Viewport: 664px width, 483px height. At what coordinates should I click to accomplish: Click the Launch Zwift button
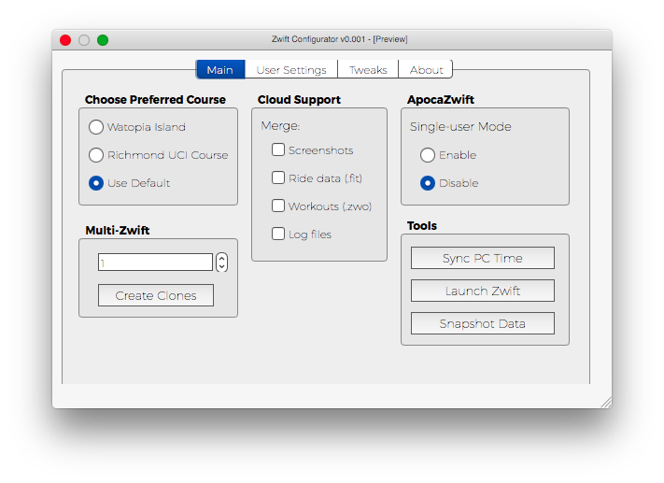tap(482, 291)
